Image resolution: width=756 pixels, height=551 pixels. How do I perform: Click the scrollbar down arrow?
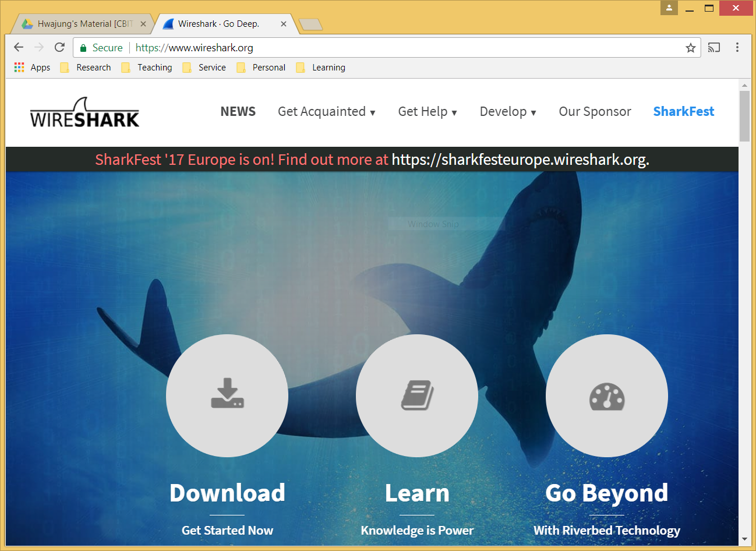tap(744, 539)
